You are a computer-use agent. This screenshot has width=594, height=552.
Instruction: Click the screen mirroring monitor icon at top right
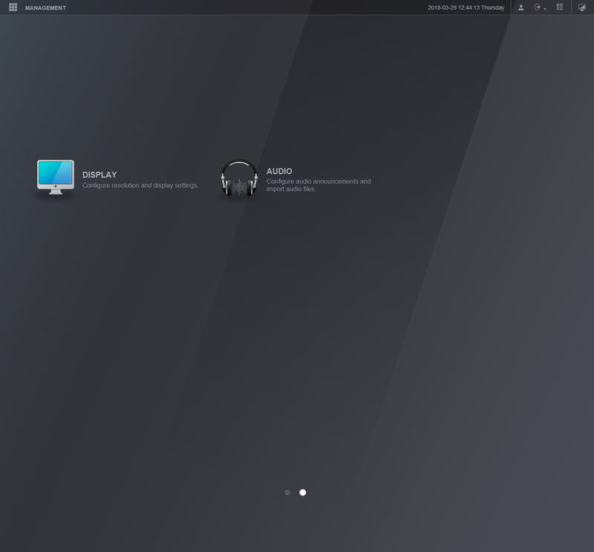coord(583,7)
